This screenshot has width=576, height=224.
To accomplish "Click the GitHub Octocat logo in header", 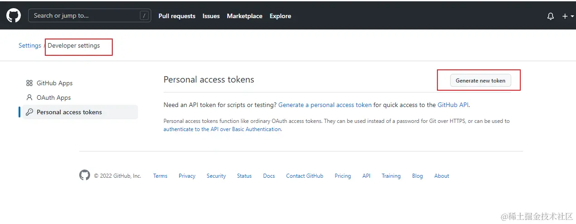I will coord(14,16).
